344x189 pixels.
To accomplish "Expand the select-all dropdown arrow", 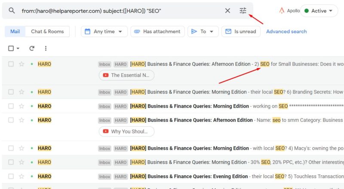I will tap(18, 48).
